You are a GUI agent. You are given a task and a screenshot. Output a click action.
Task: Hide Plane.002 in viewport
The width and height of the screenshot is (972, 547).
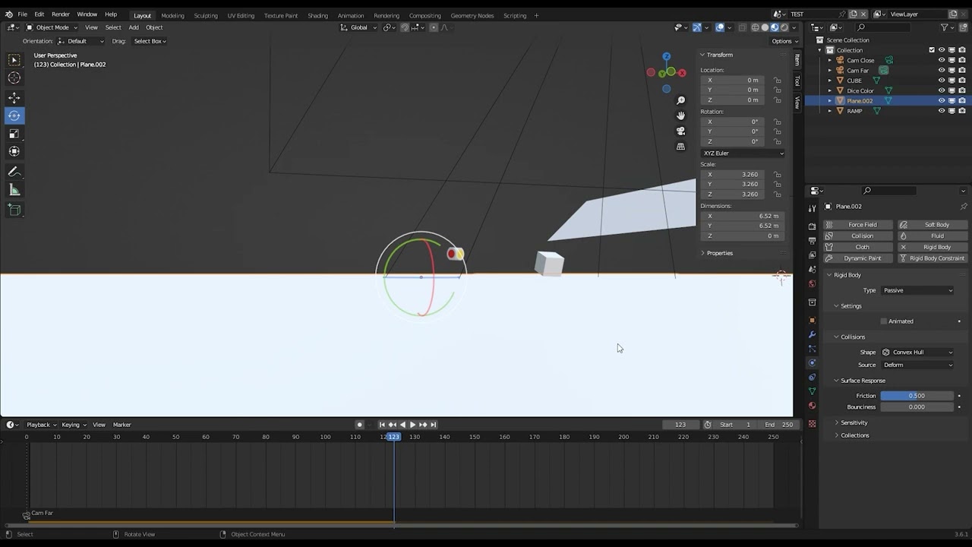click(x=942, y=100)
